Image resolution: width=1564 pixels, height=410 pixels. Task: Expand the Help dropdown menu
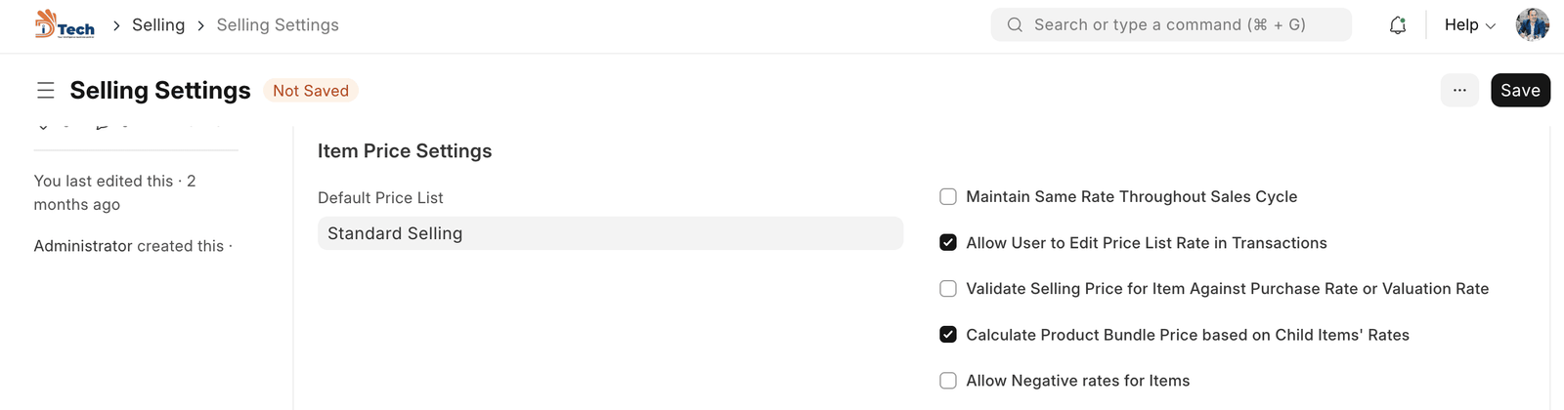pyautogui.click(x=1469, y=25)
